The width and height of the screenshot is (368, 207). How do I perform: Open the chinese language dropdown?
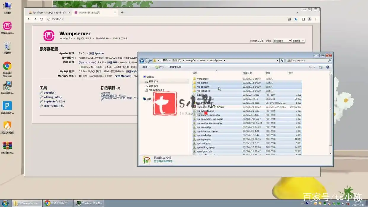click(282, 41)
